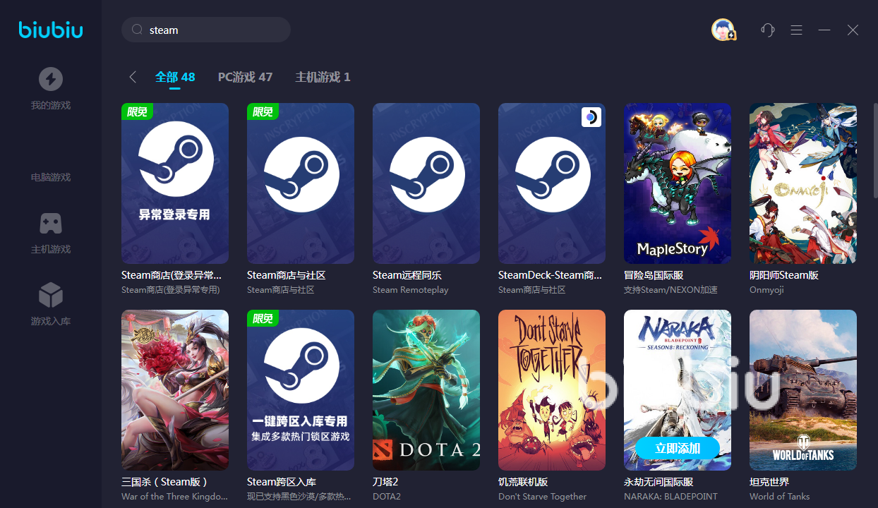878x508 pixels.
Task: Select the 全部 48 tab
Action: tap(175, 77)
